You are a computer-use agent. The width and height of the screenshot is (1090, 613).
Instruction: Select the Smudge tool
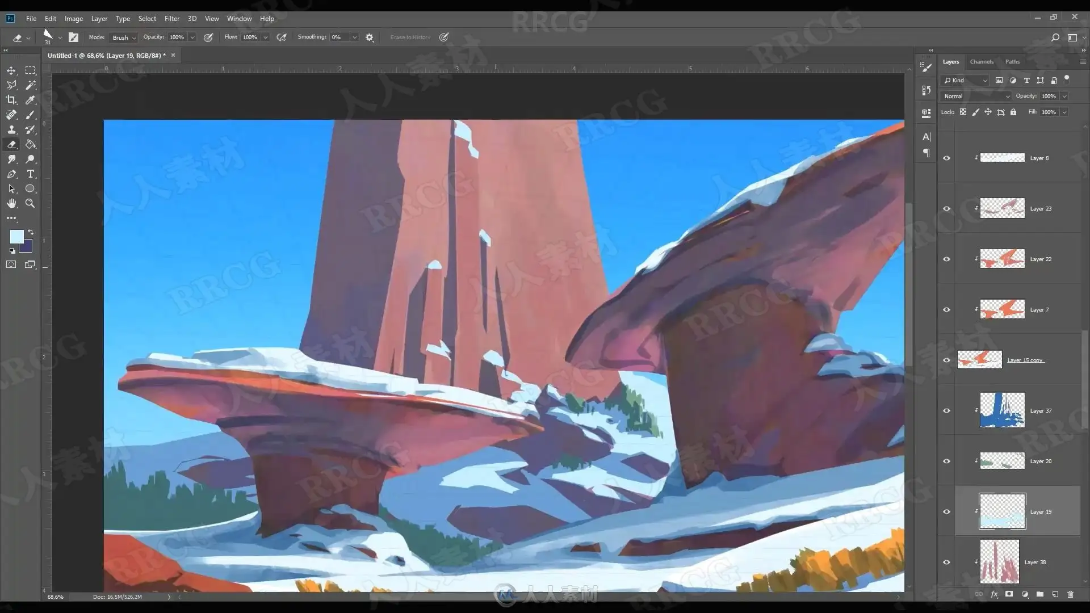point(11,159)
